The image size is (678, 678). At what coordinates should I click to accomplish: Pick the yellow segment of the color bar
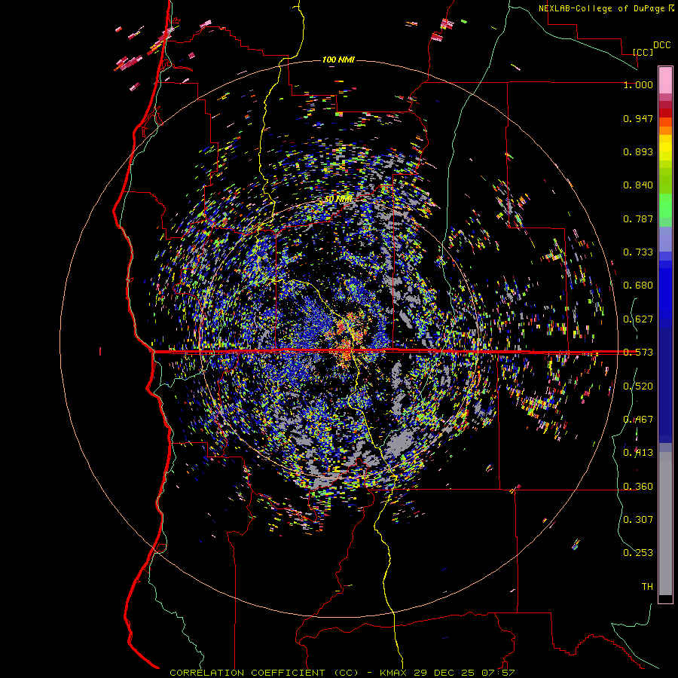click(x=665, y=148)
